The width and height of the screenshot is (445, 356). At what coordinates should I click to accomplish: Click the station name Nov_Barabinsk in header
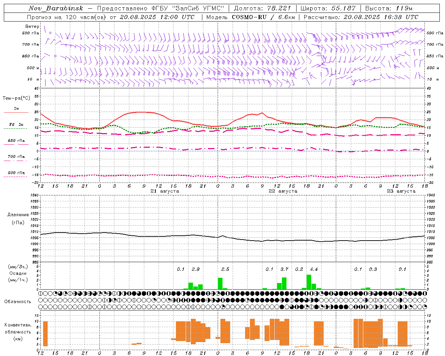(x=56, y=8)
